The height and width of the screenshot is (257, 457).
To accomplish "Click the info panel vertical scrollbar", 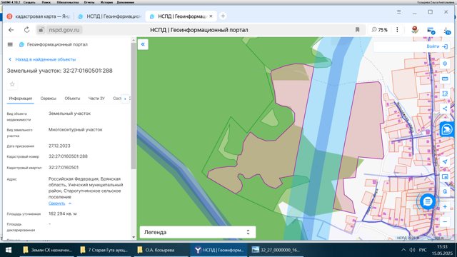I will [134, 106].
